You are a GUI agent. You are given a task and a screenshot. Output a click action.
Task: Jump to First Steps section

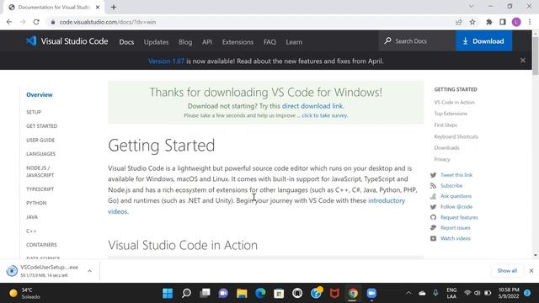pos(446,125)
